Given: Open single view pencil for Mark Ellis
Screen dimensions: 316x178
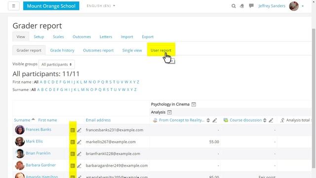Looking at the screenshot, I should [79, 142].
